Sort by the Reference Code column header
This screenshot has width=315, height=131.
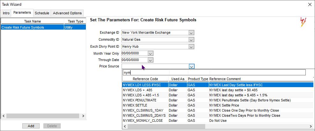pos(146,79)
